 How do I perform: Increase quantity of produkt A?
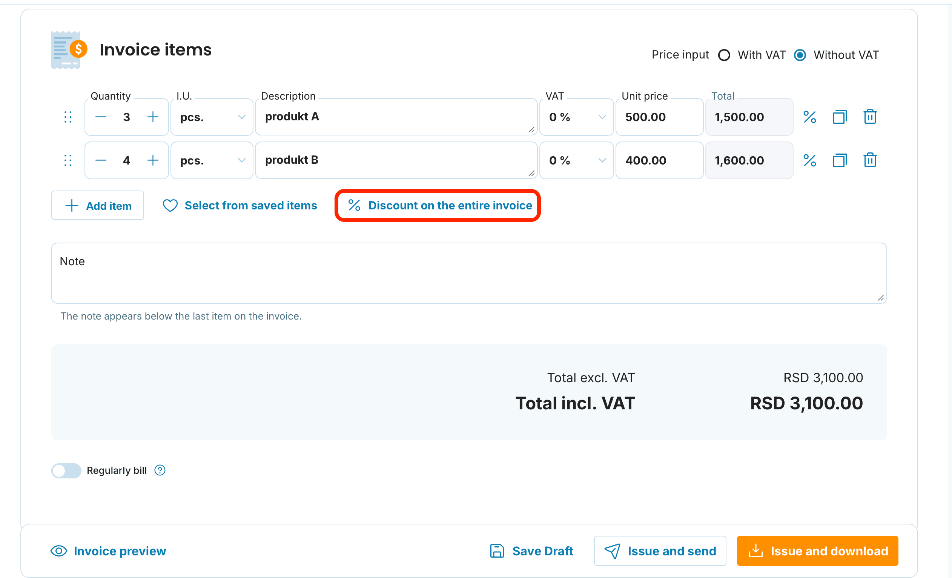[x=153, y=117]
